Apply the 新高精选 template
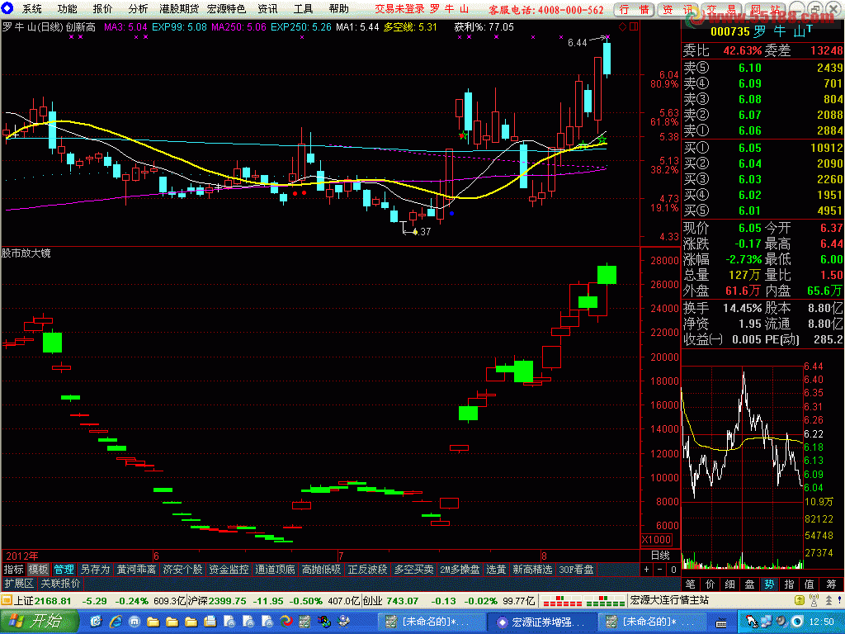The height and width of the screenshot is (634, 845). [532, 570]
